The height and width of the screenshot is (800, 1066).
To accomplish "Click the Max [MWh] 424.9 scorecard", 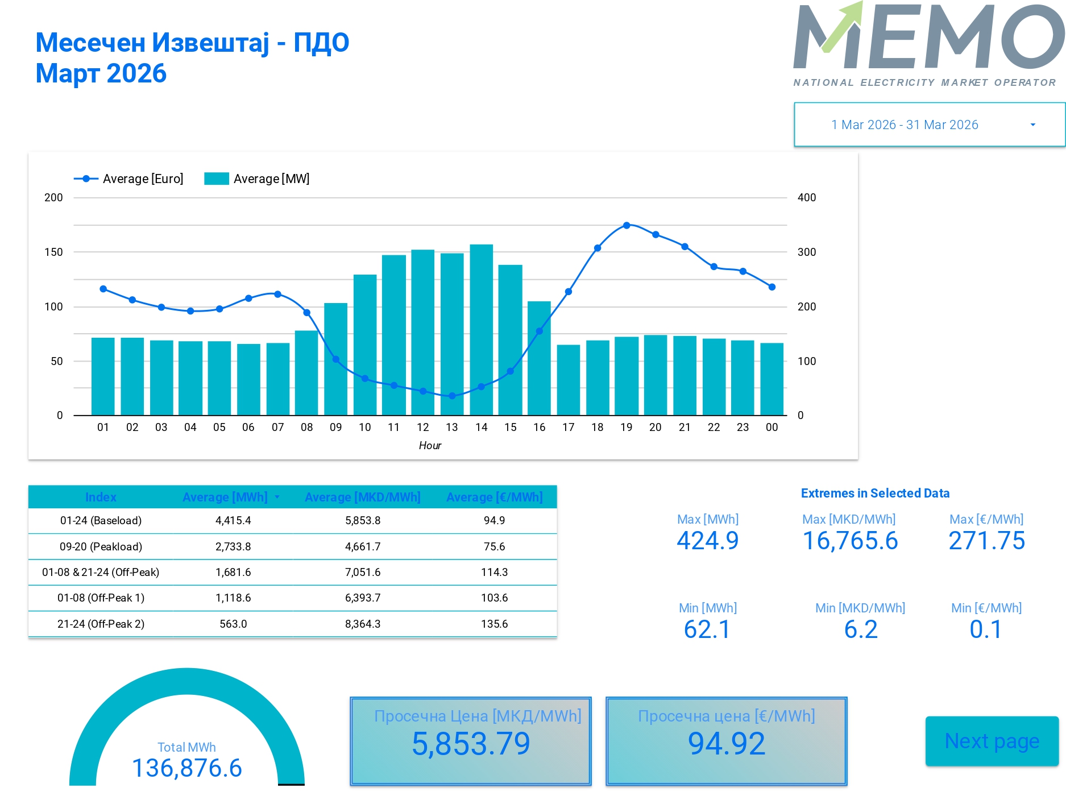I will [707, 533].
